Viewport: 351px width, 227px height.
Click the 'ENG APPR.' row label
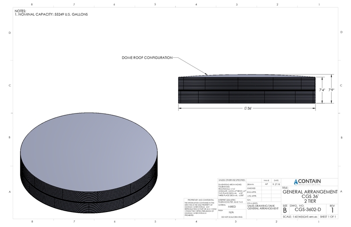point(251,192)
